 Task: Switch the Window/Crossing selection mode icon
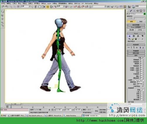[44, 7]
